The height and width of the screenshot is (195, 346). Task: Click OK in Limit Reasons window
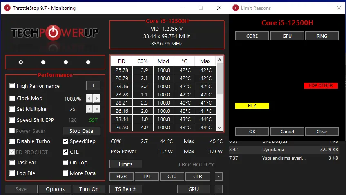252,132
